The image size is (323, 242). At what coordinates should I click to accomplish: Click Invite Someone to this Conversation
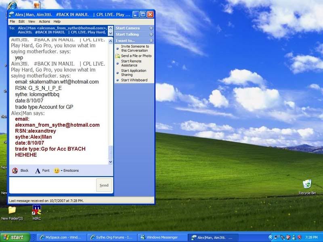[x=135, y=48]
